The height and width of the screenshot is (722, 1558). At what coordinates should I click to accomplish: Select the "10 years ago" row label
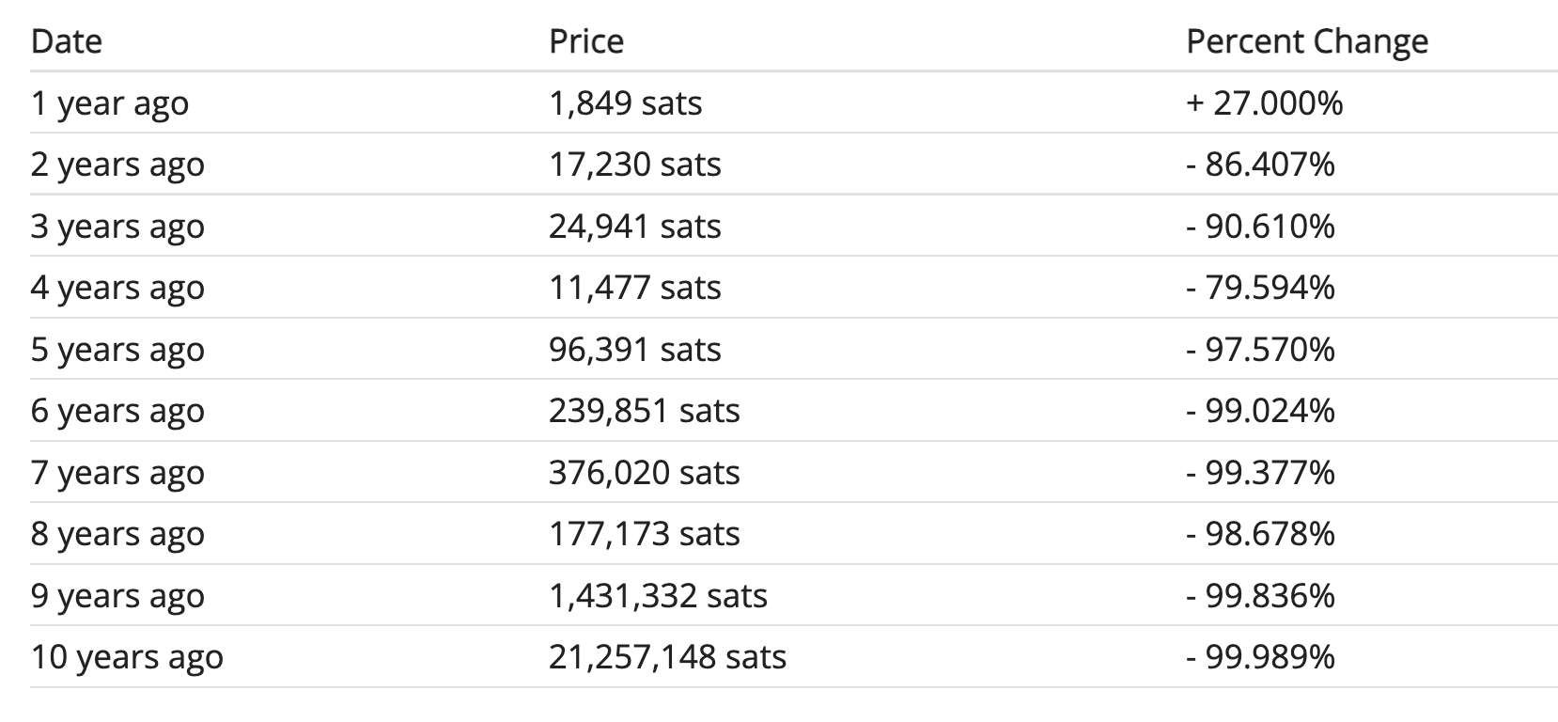[127, 657]
